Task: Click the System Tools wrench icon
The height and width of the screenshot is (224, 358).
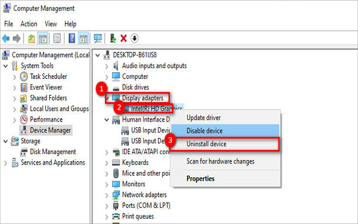Action: [15, 66]
